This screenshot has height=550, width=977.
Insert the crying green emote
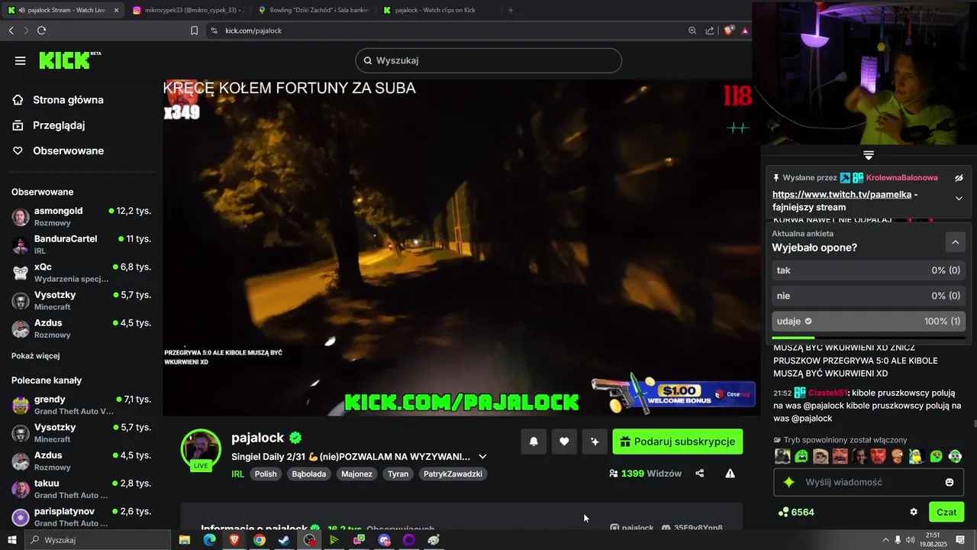[x=801, y=456]
